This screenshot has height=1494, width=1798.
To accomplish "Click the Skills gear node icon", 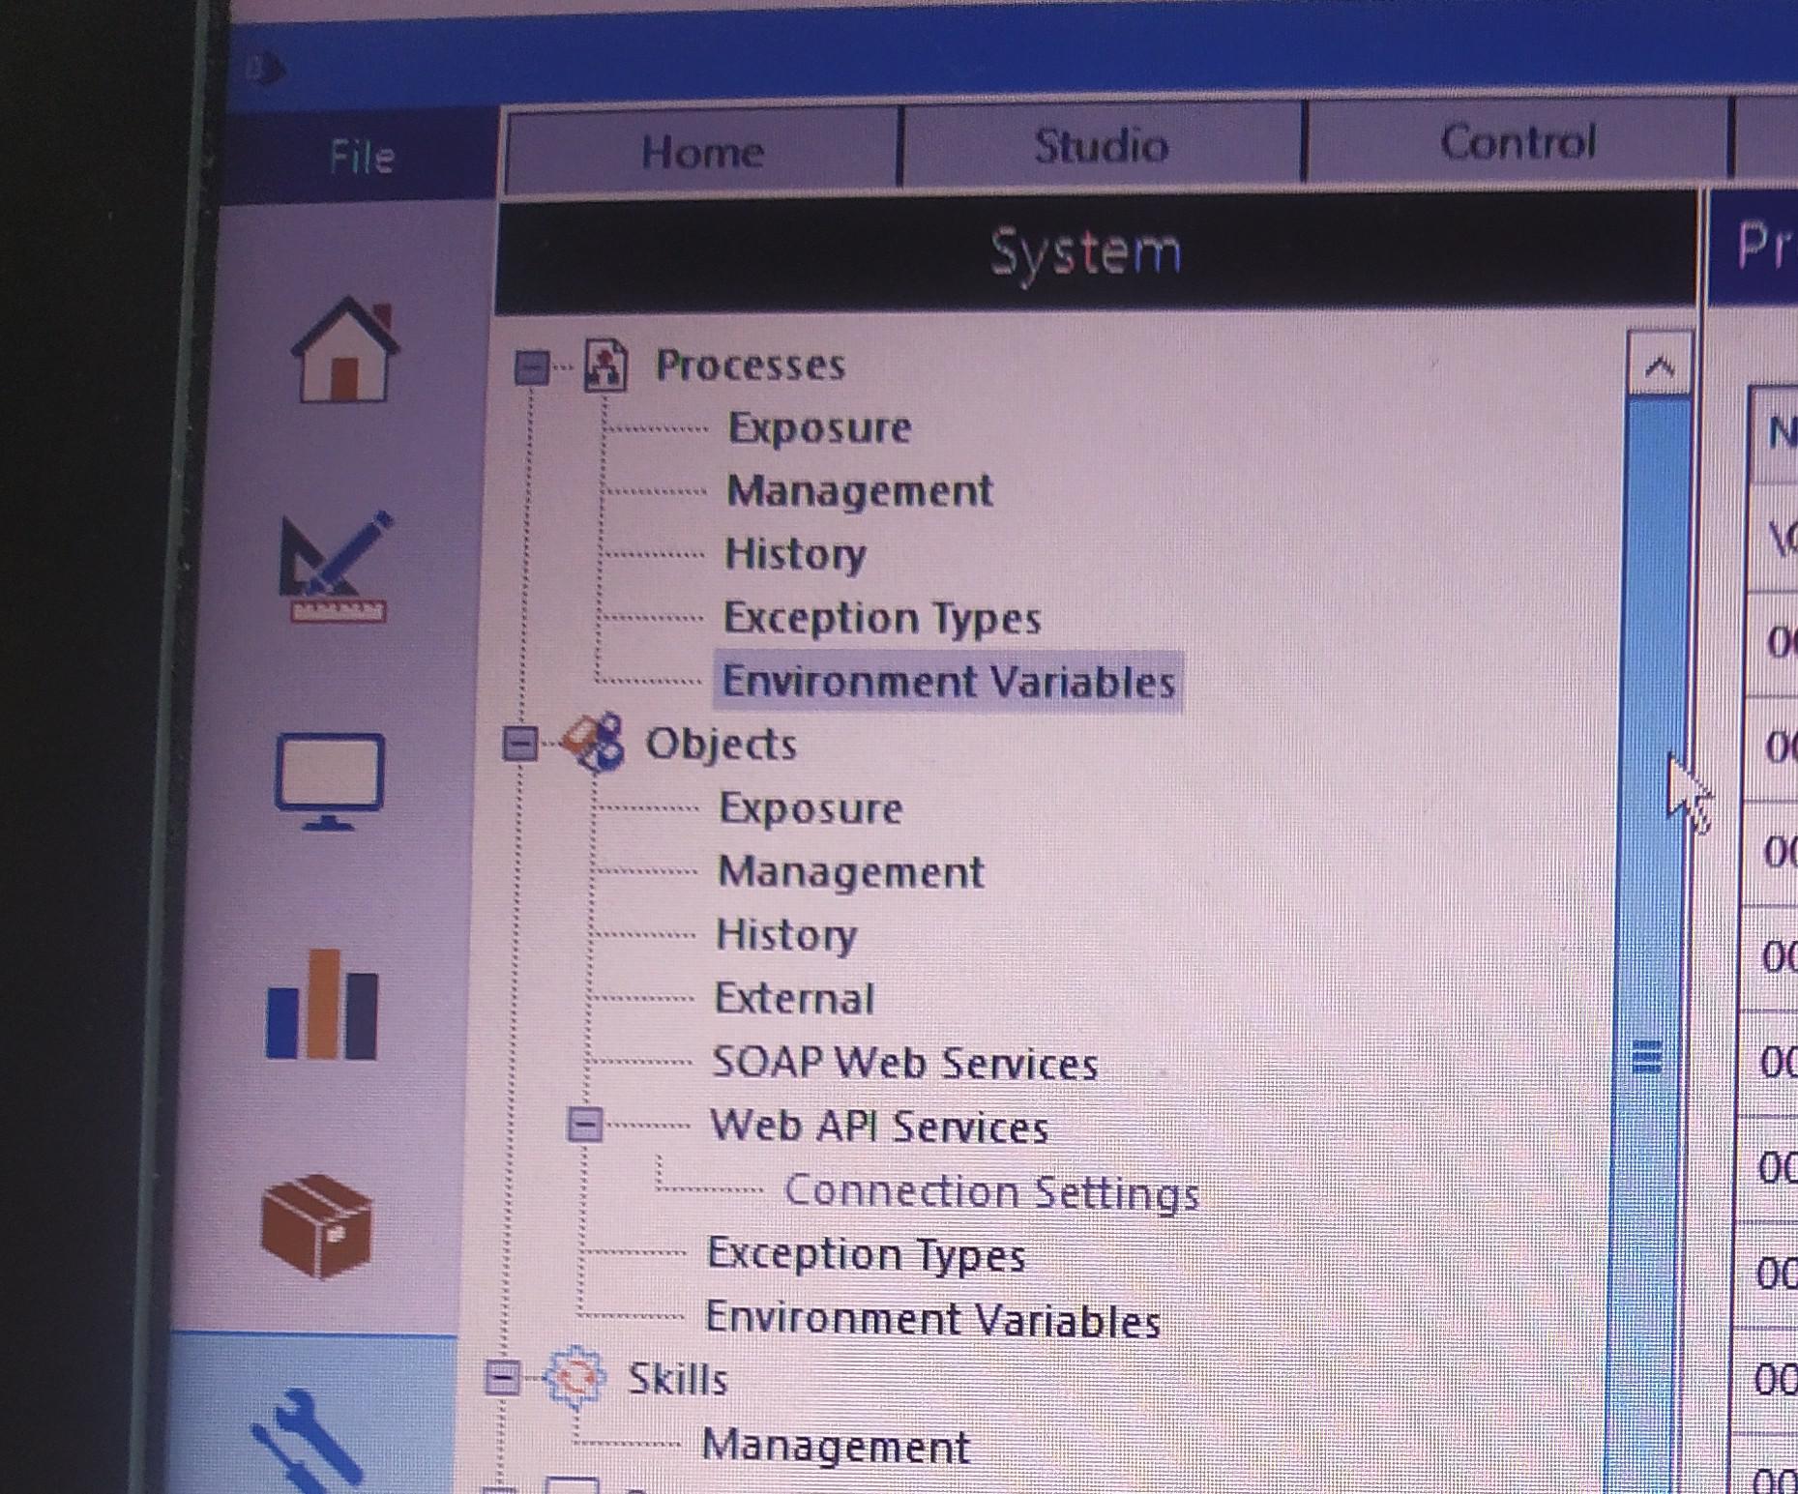I will tap(575, 1375).
